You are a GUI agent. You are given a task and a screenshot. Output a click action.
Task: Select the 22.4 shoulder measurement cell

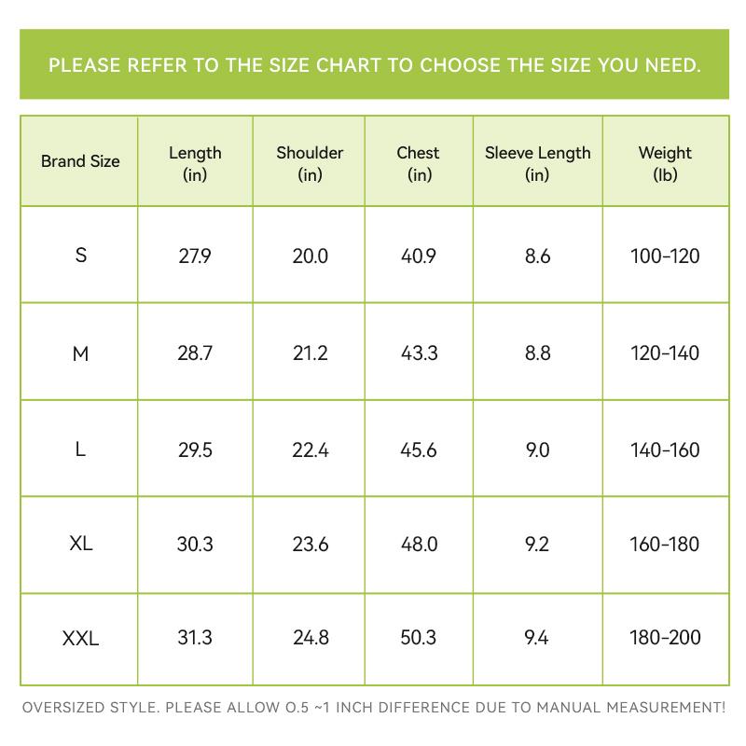pos(311,450)
